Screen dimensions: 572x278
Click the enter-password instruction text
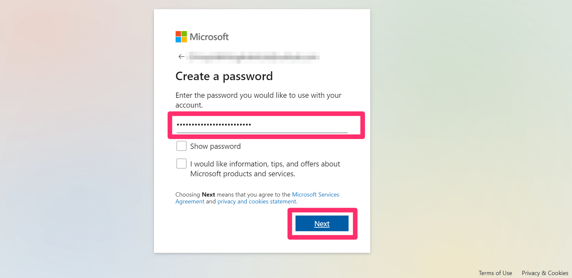(258, 100)
